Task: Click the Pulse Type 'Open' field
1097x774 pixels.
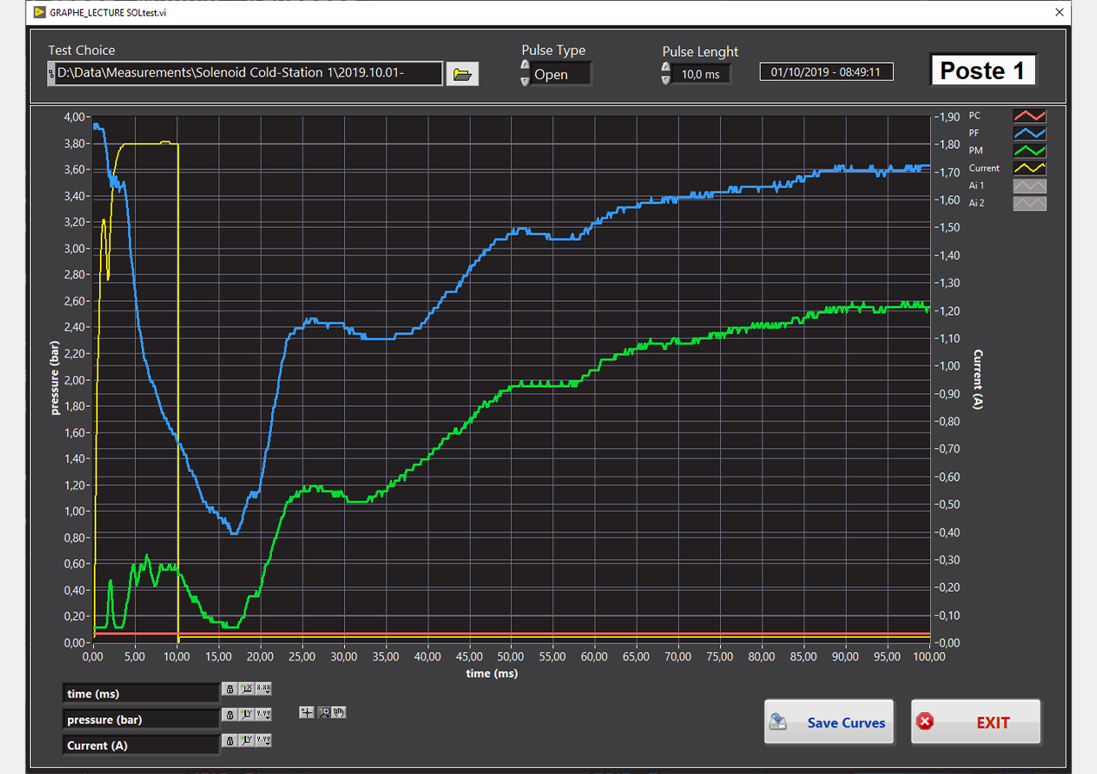Action: coord(561,74)
